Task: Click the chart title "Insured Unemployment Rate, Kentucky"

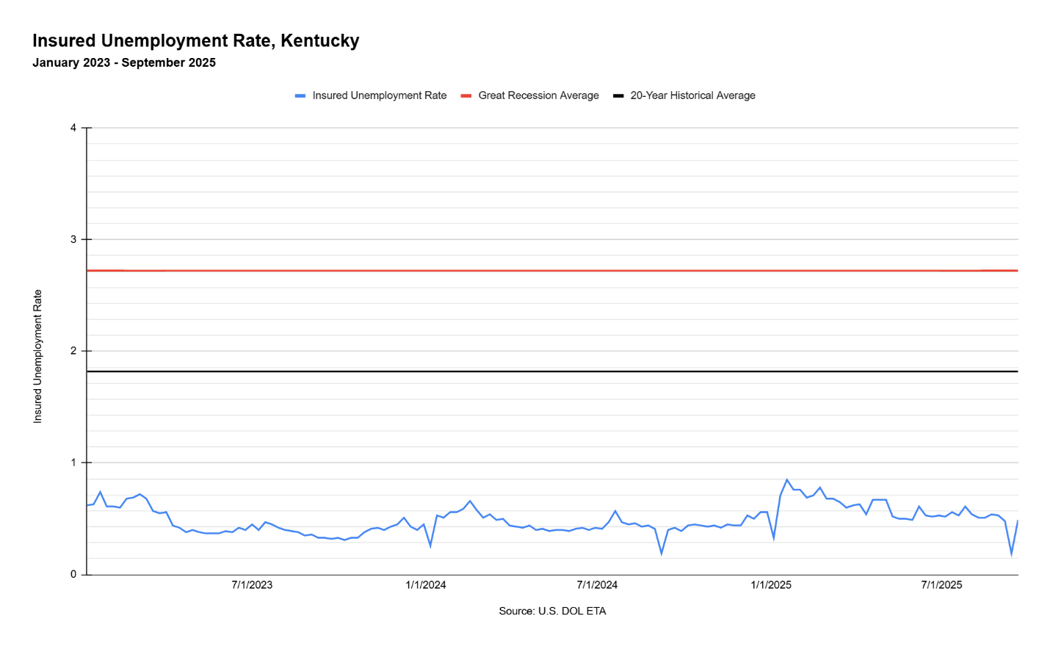Action: [195, 40]
